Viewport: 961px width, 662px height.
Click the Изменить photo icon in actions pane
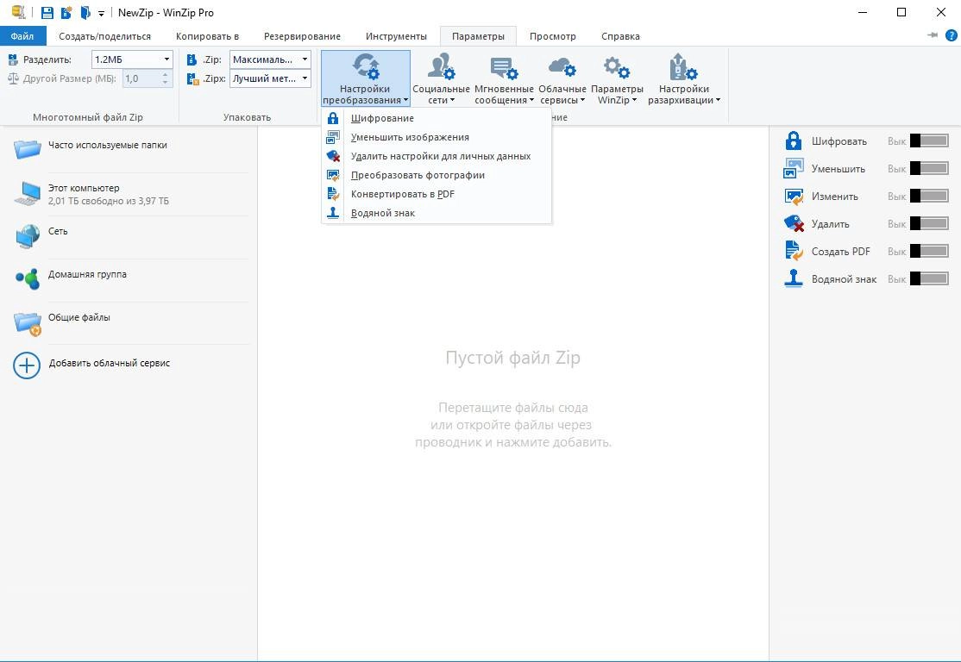click(794, 196)
